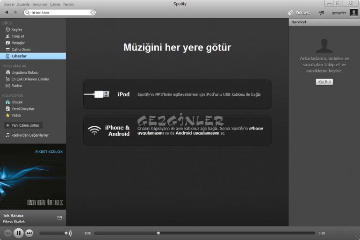The width and height of the screenshot is (360, 240).
Task: Click heading Müziğini her yere götür
Action: 177,48
